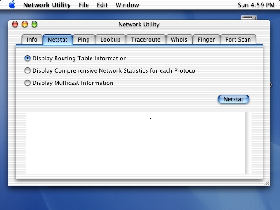This screenshot has width=280, height=210.
Task: Open the Network Utility application menu
Action: tap(47, 5)
